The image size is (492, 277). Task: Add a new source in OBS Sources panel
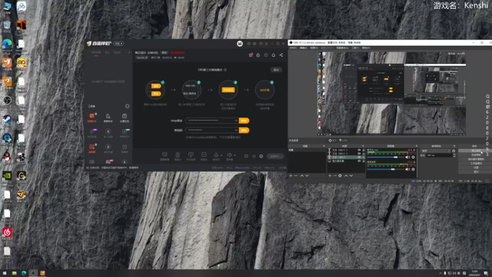tap(330, 176)
